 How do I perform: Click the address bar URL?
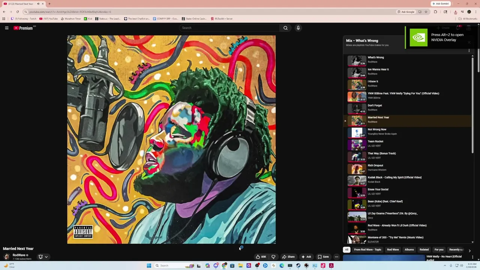[x=70, y=12]
